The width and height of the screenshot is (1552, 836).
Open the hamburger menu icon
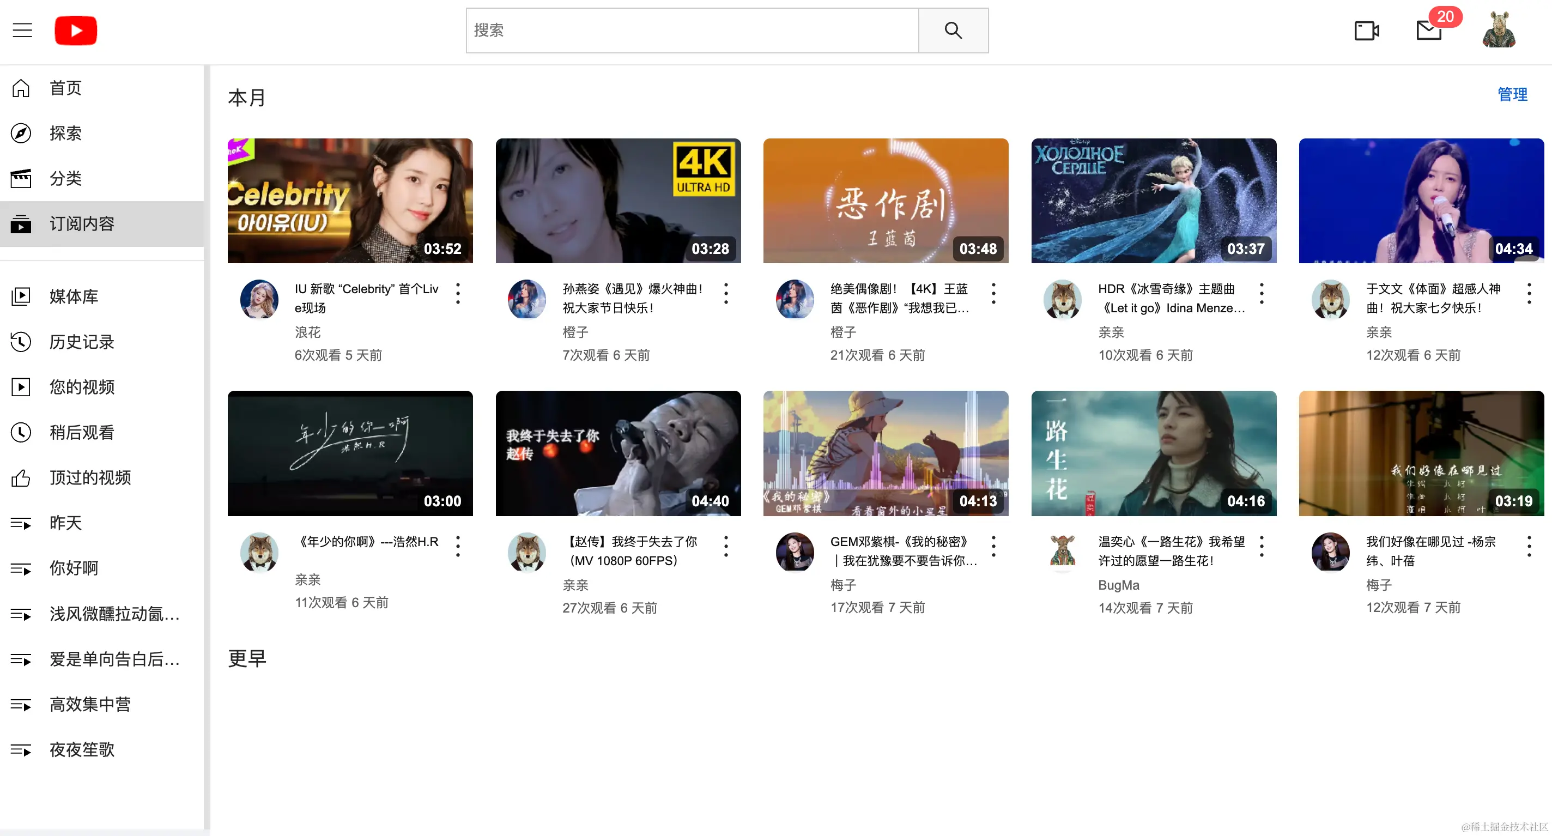22,30
